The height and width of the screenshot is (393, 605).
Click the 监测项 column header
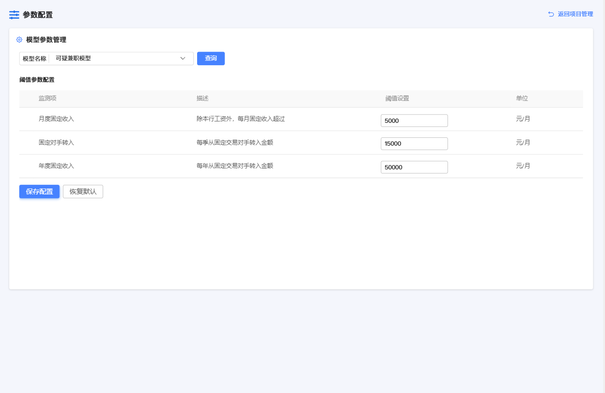tap(47, 99)
